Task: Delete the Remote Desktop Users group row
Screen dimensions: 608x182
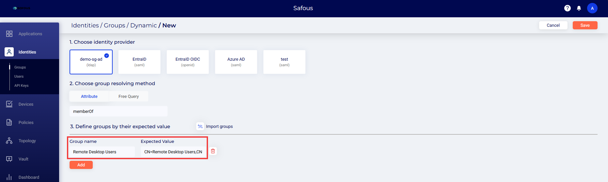Action: (213, 151)
